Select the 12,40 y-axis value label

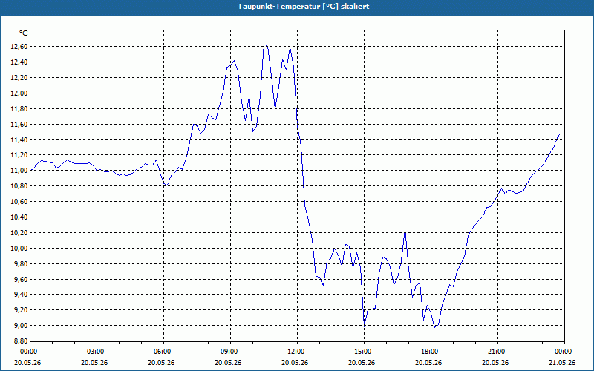20,62
